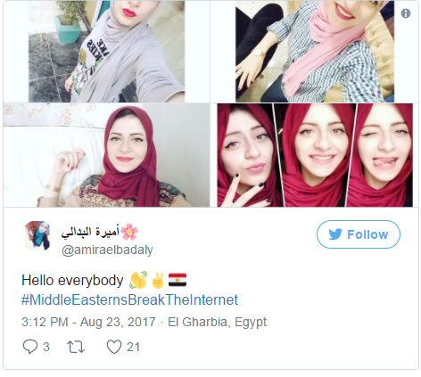The width and height of the screenshot is (421, 377).
Task: Click the like count number 21
Action: tap(133, 347)
